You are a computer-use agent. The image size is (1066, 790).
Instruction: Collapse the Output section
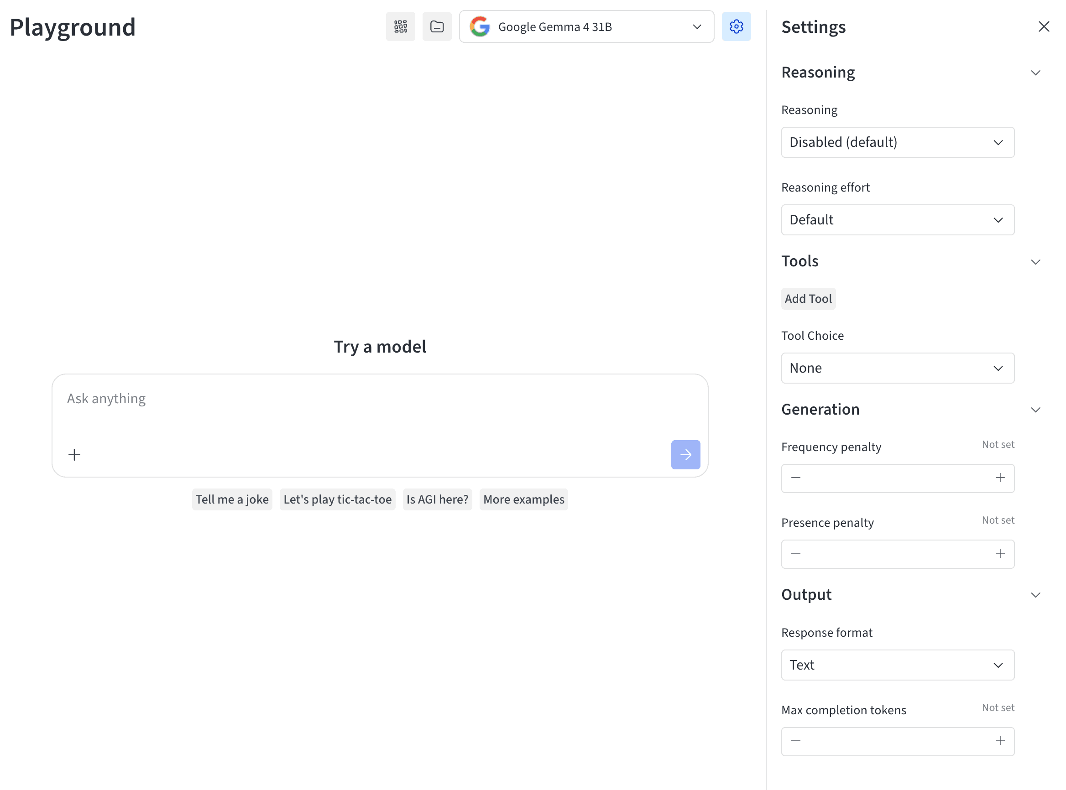(x=1035, y=595)
